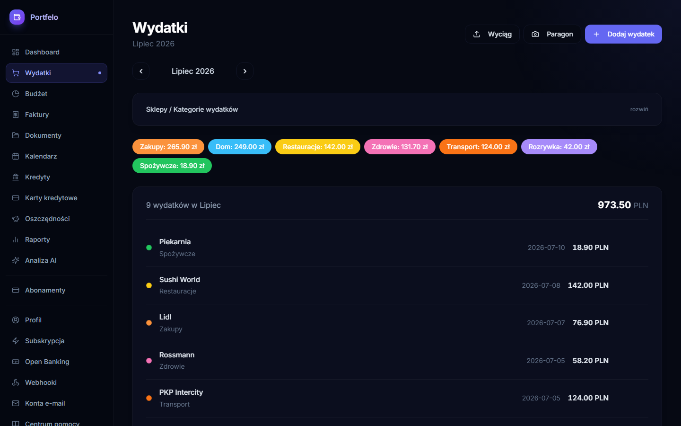Click the 142.00 PLN amount for Sushi World
This screenshot has width=681, height=426.
[x=588, y=285]
